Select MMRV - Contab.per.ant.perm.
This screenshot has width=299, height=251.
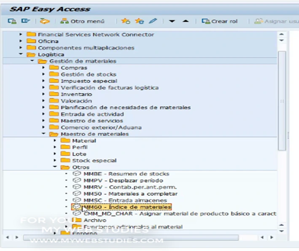tap(130, 187)
